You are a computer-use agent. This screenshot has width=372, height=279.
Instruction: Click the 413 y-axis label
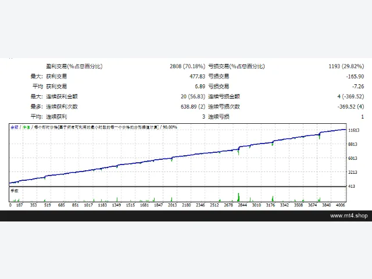(x=352, y=186)
